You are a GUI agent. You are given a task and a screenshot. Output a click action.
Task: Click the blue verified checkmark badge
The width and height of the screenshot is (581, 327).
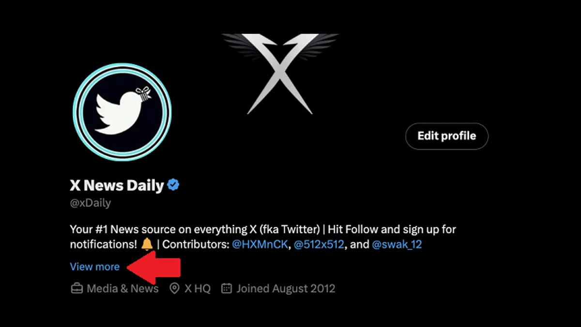[x=173, y=185]
